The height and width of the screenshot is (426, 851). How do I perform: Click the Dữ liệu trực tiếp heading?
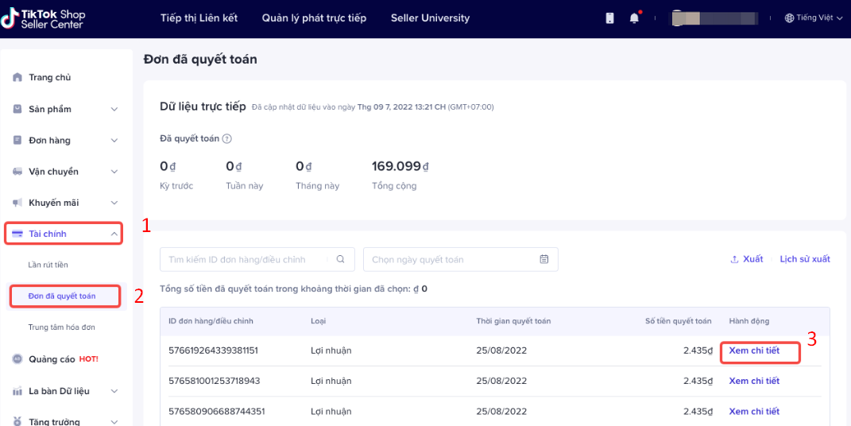[203, 106]
